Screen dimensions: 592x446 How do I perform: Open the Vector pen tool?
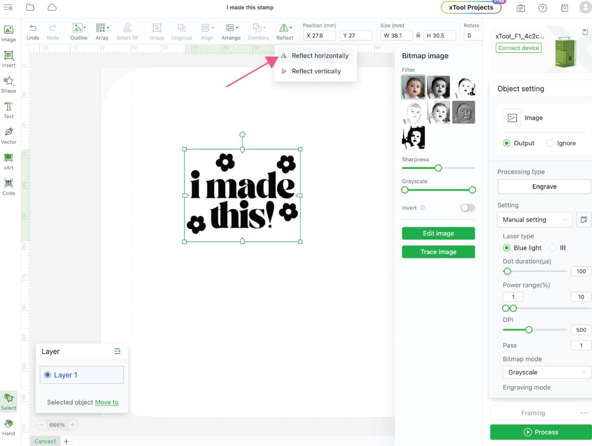pos(8,135)
